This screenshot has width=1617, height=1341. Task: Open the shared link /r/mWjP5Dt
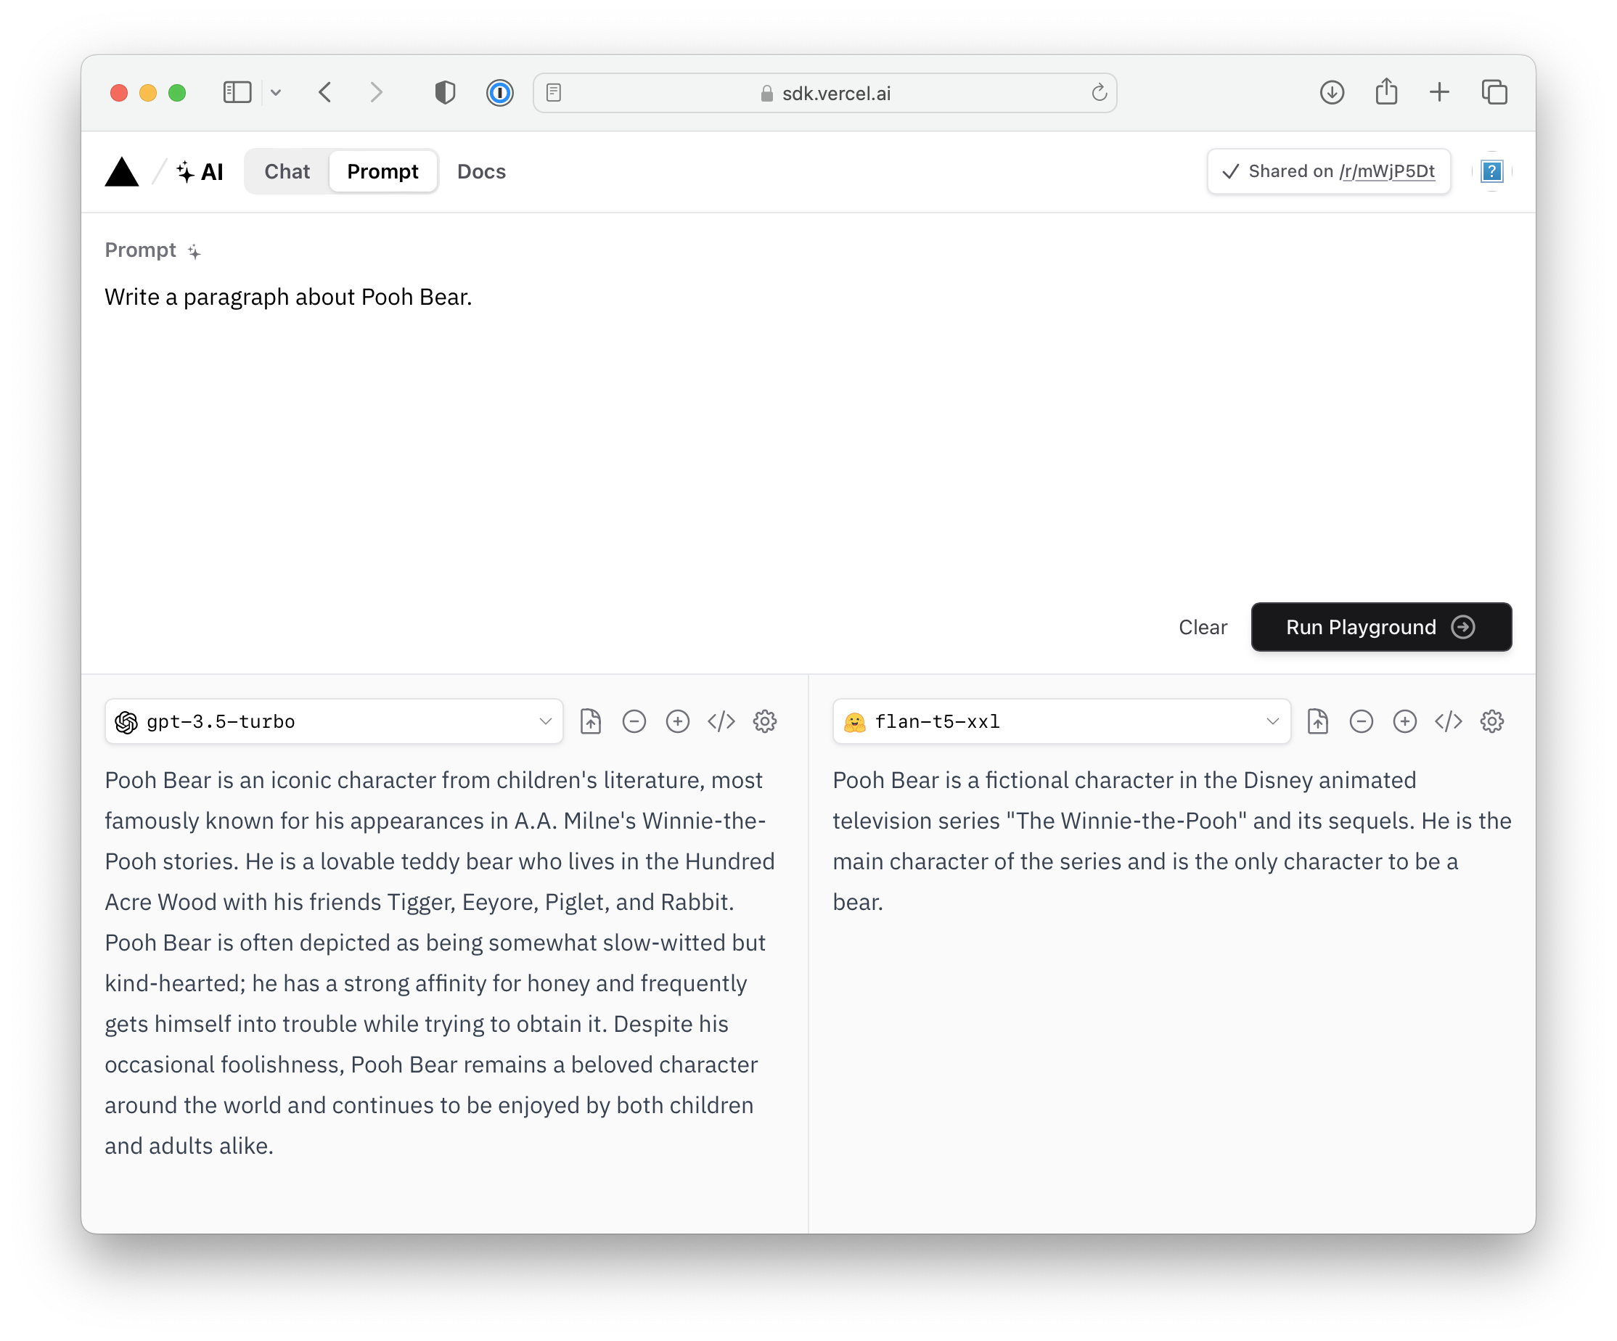click(x=1387, y=171)
